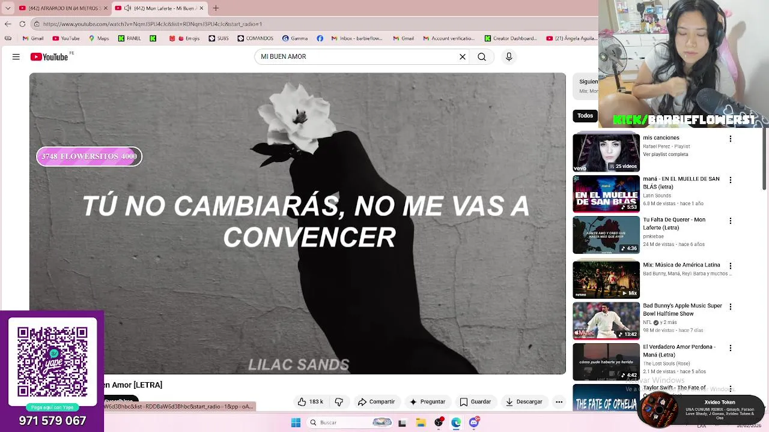This screenshot has width=769, height=432.
Task: Save video with the Guardar button
Action: [x=475, y=402]
